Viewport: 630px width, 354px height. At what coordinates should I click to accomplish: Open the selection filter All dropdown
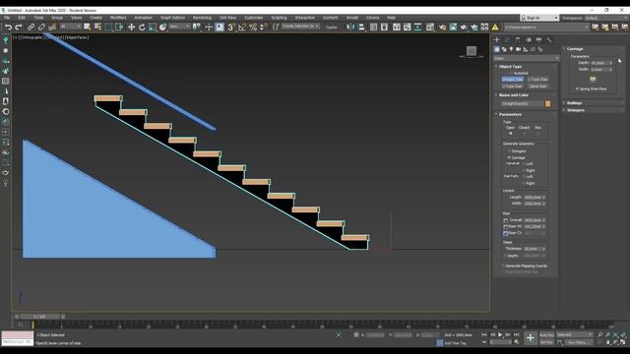click(70, 27)
